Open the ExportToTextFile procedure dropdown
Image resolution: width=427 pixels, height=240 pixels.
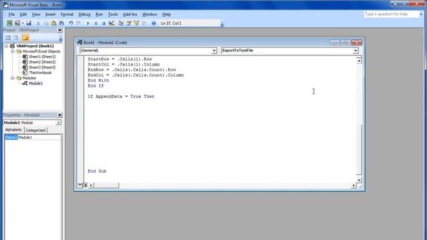tap(356, 51)
